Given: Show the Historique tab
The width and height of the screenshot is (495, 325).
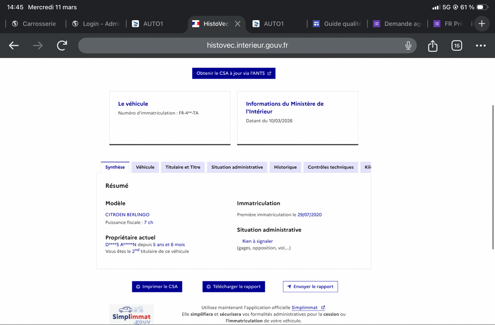Looking at the screenshot, I should click(285, 167).
